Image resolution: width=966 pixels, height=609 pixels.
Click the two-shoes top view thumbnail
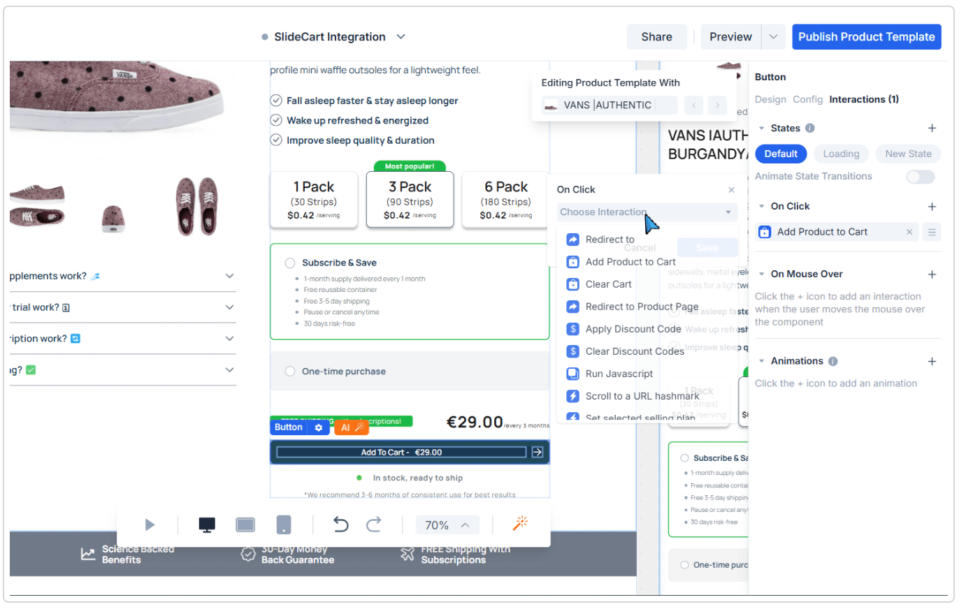point(196,207)
